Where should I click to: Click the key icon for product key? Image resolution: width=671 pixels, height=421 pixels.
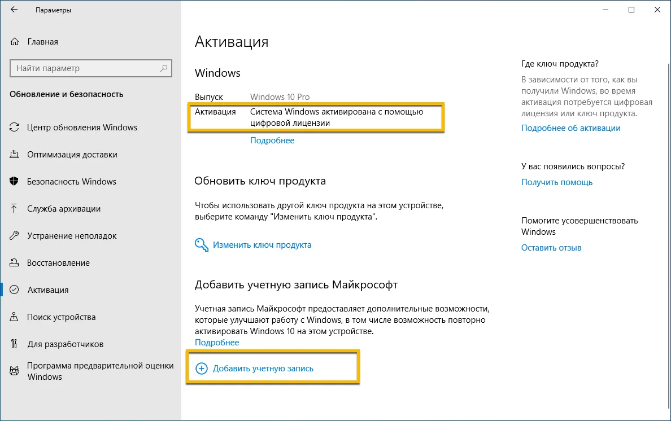tap(201, 245)
